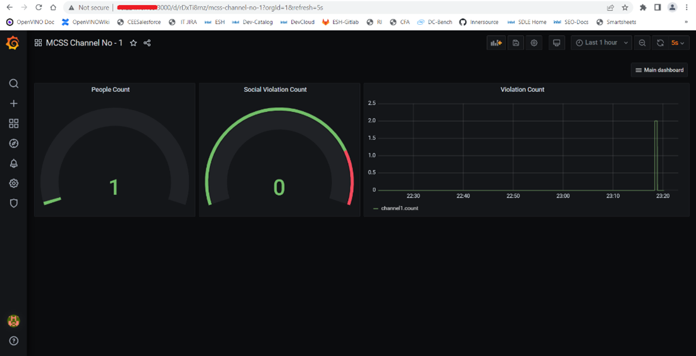Open Configuration gear in sidebar
The height and width of the screenshot is (356, 696).
coord(13,183)
